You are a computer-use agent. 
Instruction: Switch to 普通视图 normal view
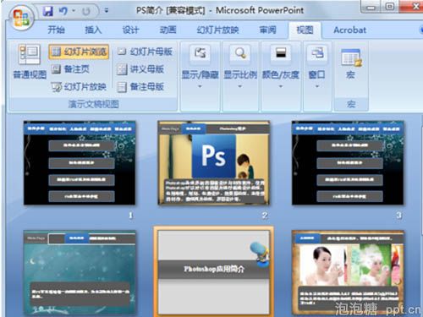30,61
